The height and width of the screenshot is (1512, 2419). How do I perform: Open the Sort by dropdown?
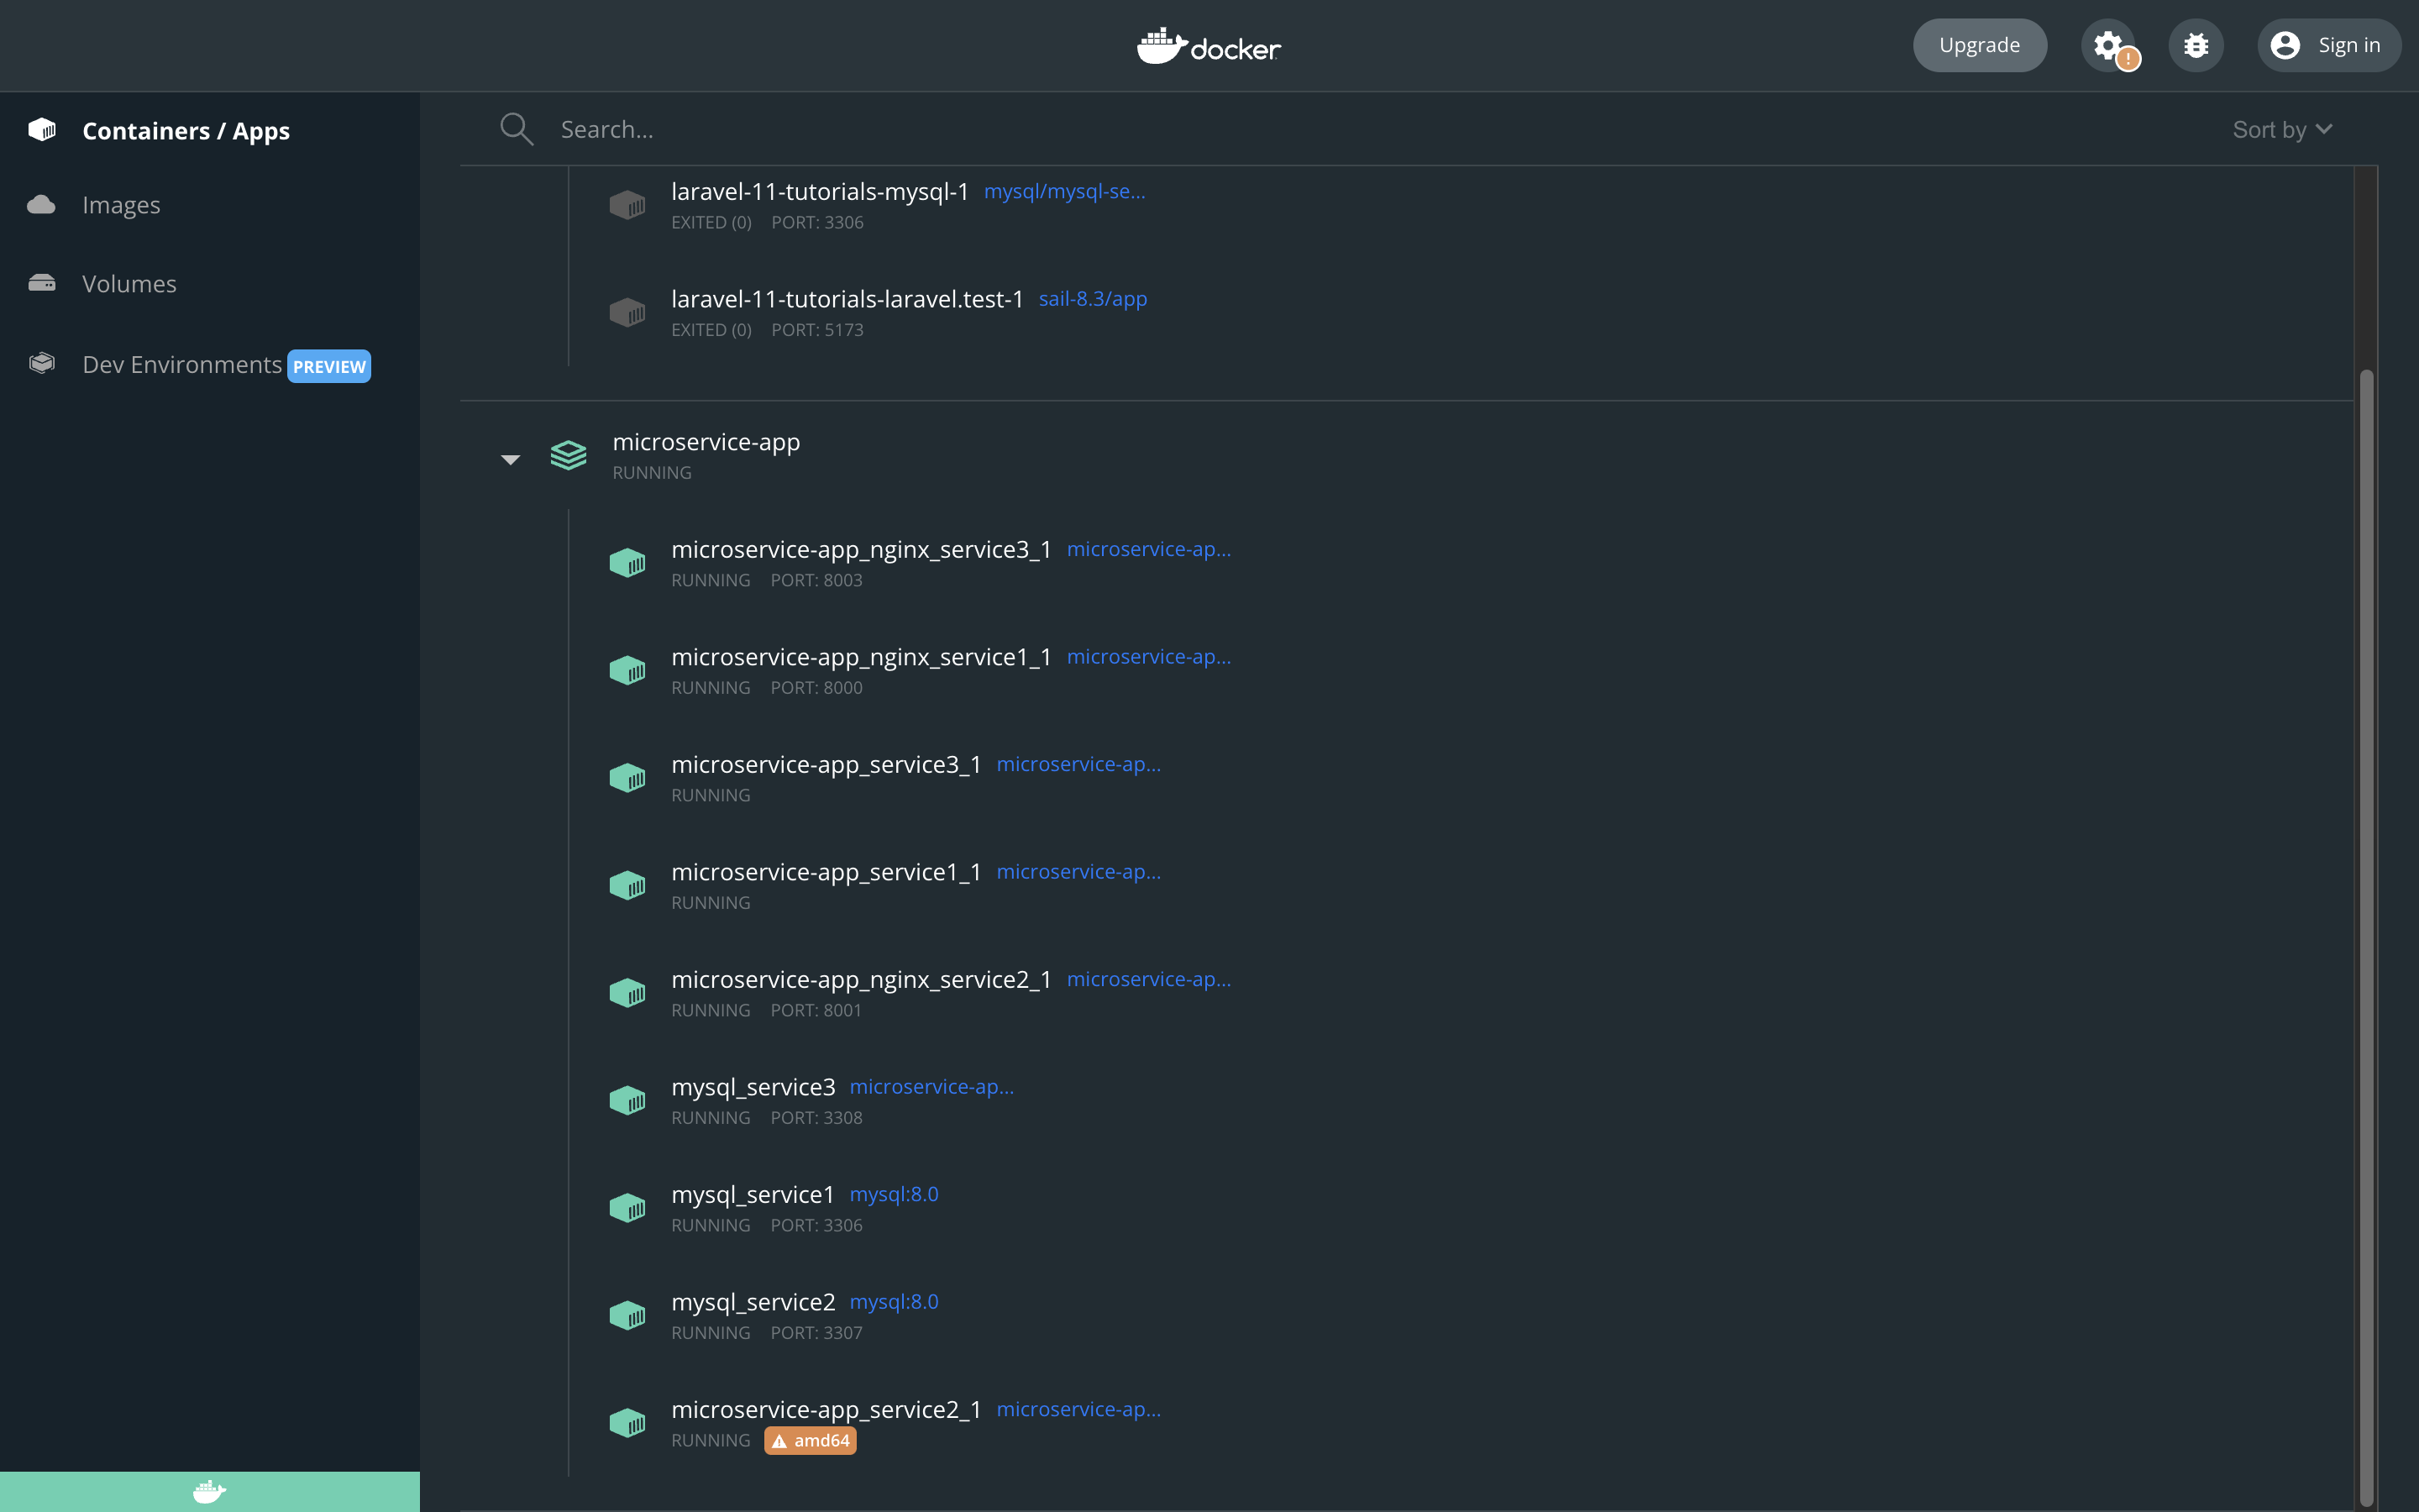click(2282, 128)
